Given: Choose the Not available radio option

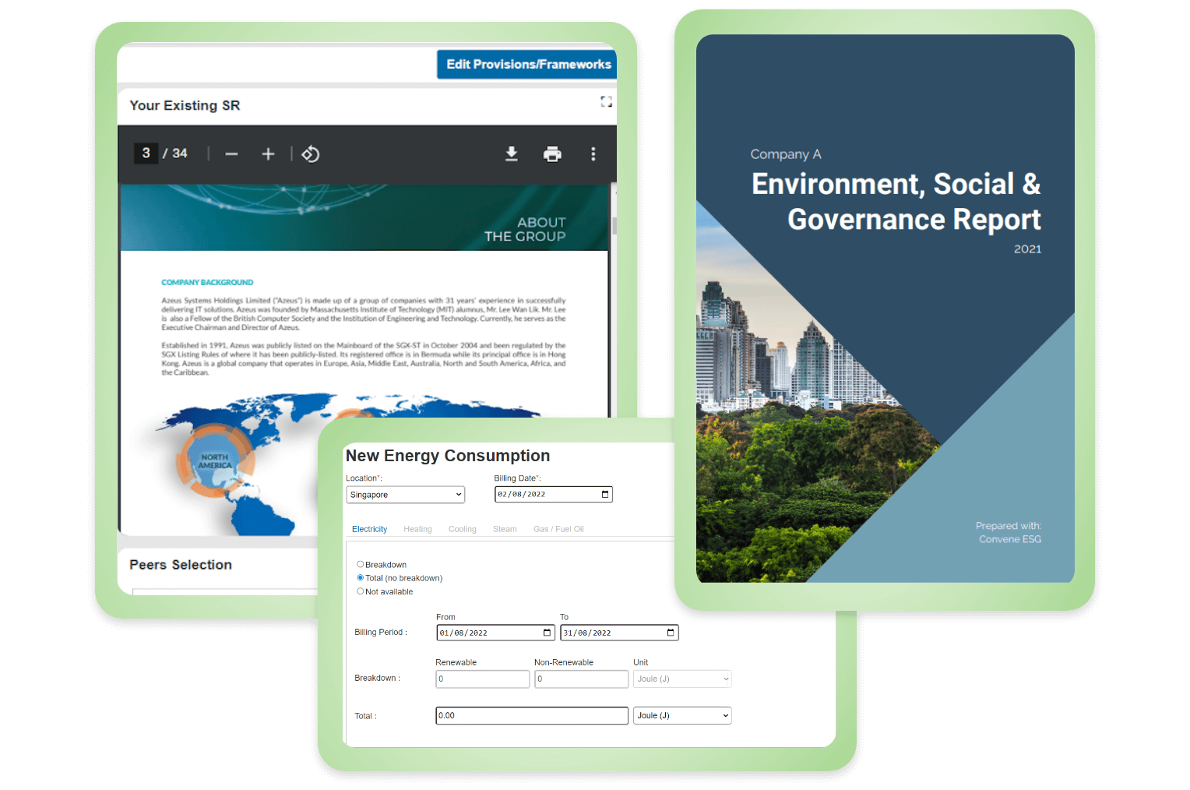Looking at the screenshot, I should [x=360, y=591].
